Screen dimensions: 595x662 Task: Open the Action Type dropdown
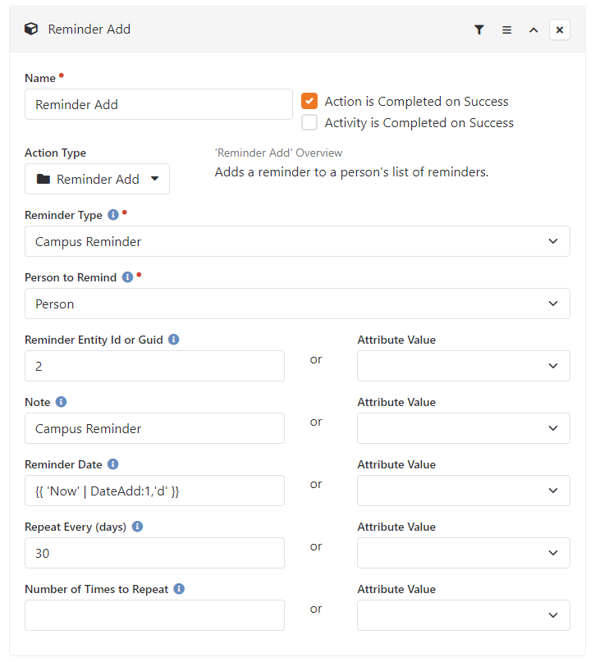click(x=97, y=179)
